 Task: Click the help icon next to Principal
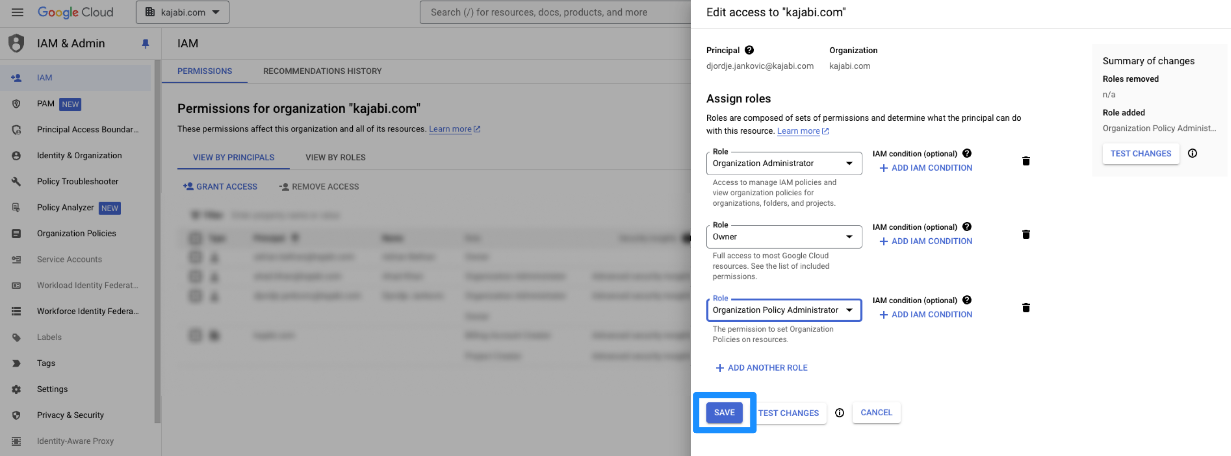tap(749, 50)
